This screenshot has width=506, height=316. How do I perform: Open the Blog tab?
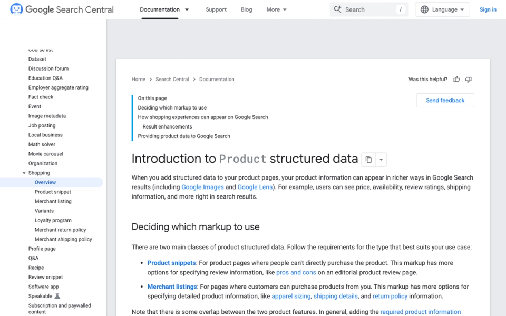coord(246,9)
